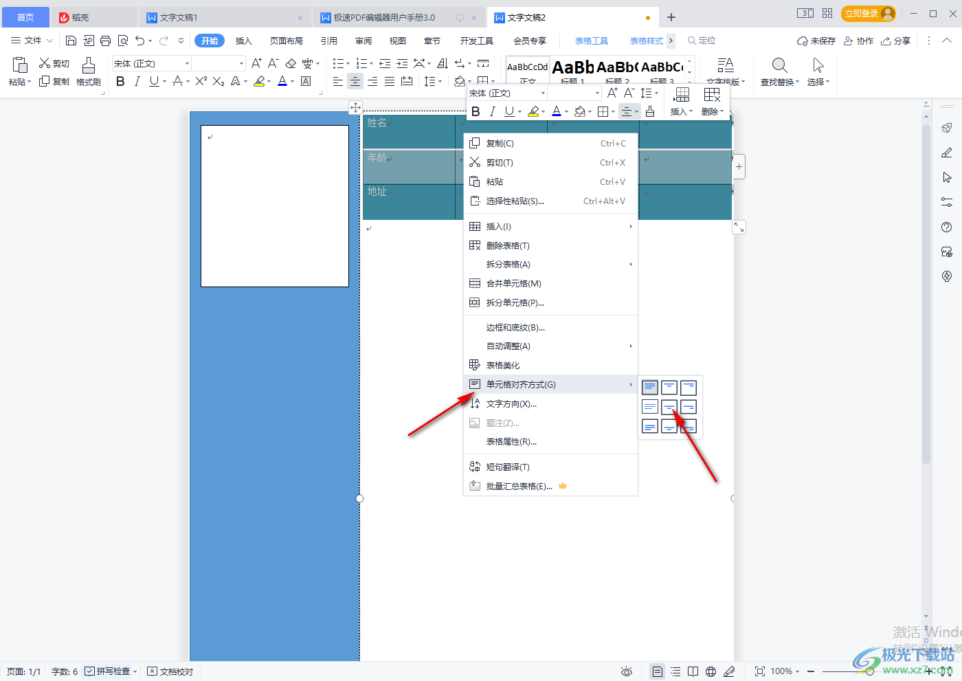
Task: Click ribbon Clear Formatting eraser icon
Action: (x=291, y=63)
